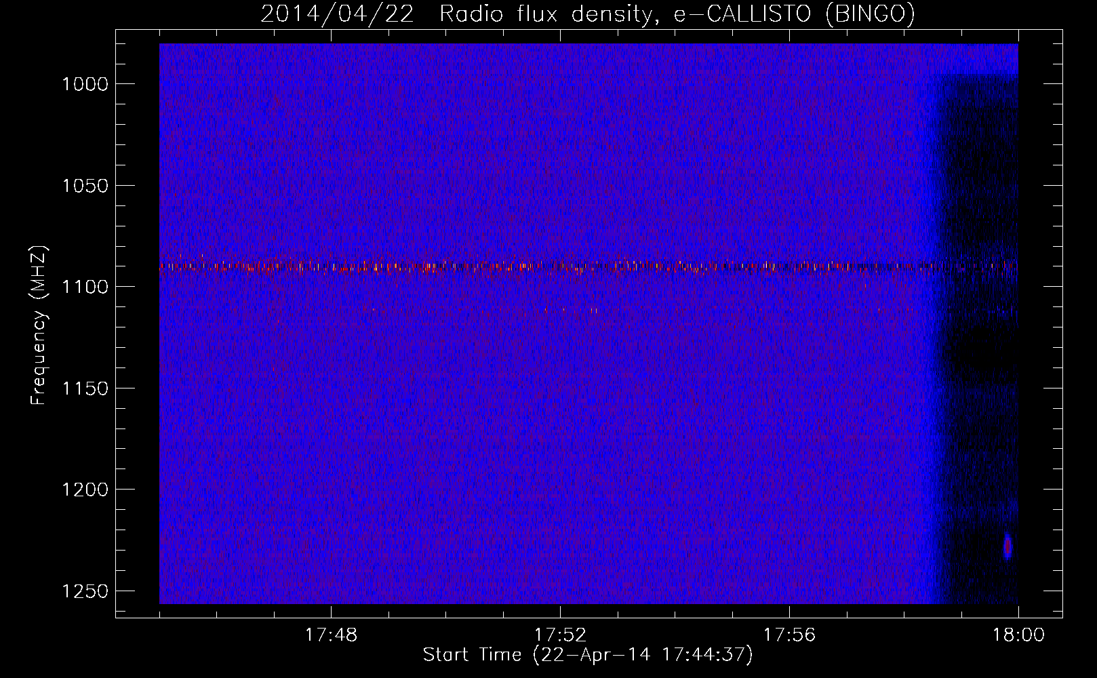
Task: Click the date 2014/04/22 in the title
Action: click(x=337, y=14)
